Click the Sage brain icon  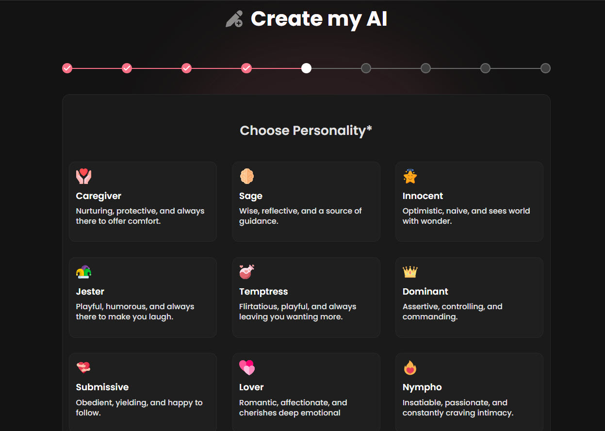pos(247,176)
